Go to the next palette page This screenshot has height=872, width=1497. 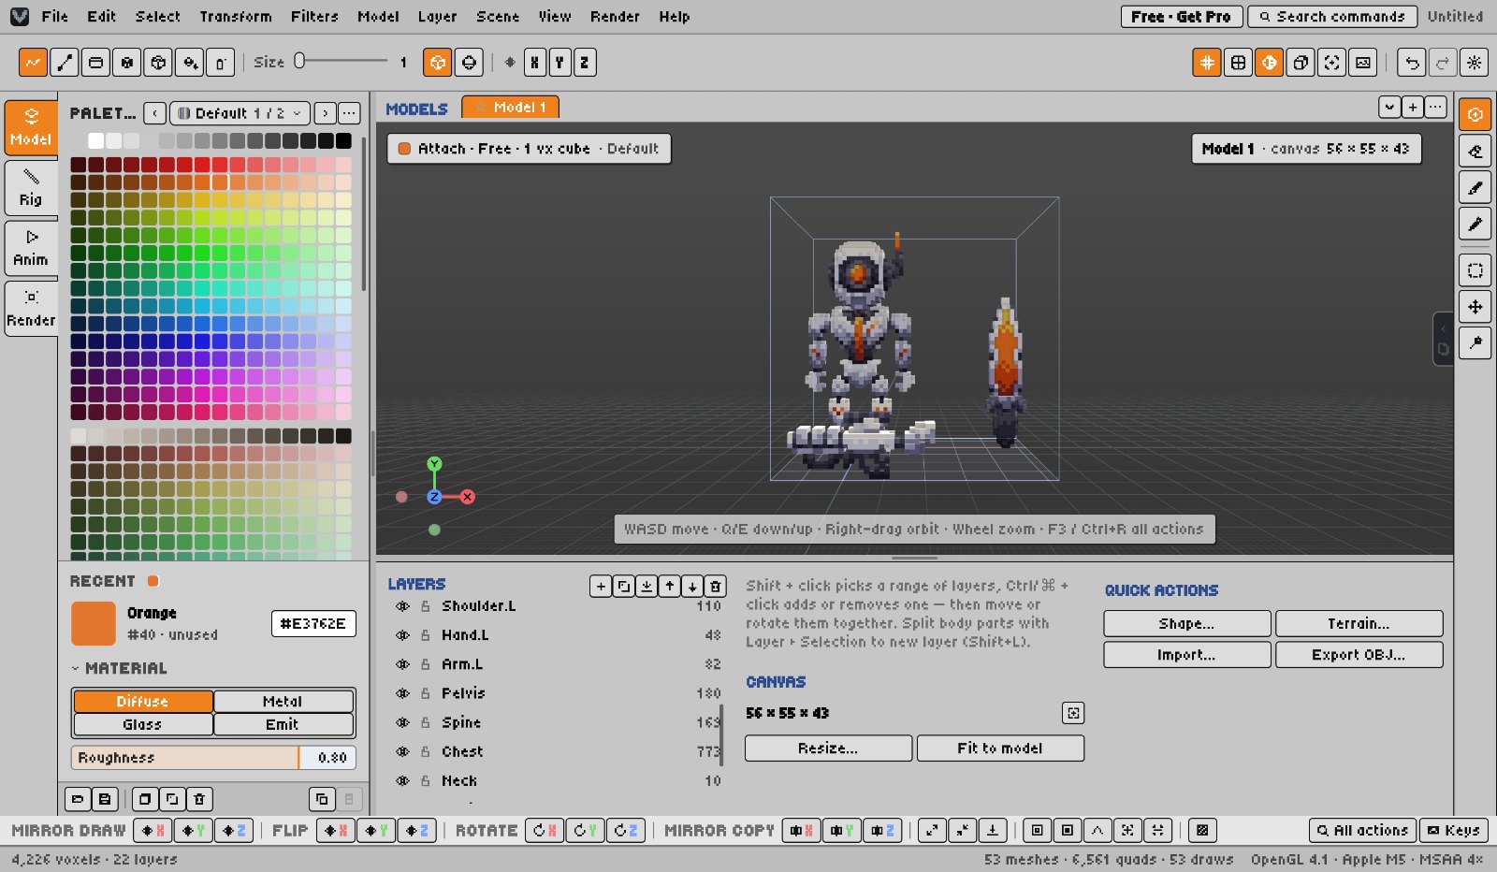(x=325, y=113)
